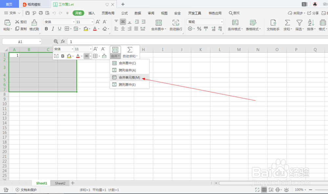Click the Redo arrow in the quick toolbar
Image resolution: width=328 pixels, height=194 pixels.
click(61, 13)
